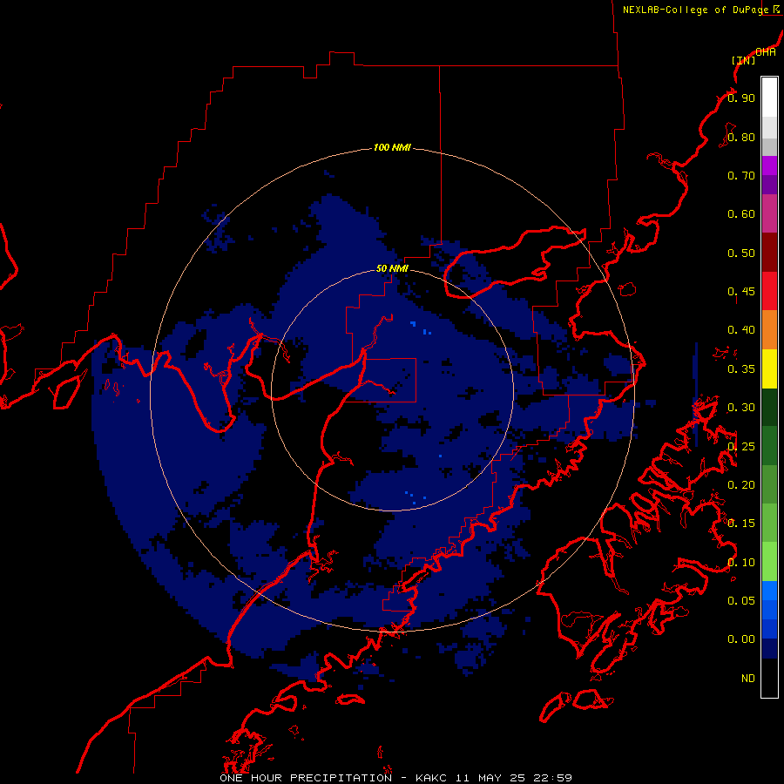784x784 pixels.
Task: Select the 0.30 legend value
Action: point(741,408)
